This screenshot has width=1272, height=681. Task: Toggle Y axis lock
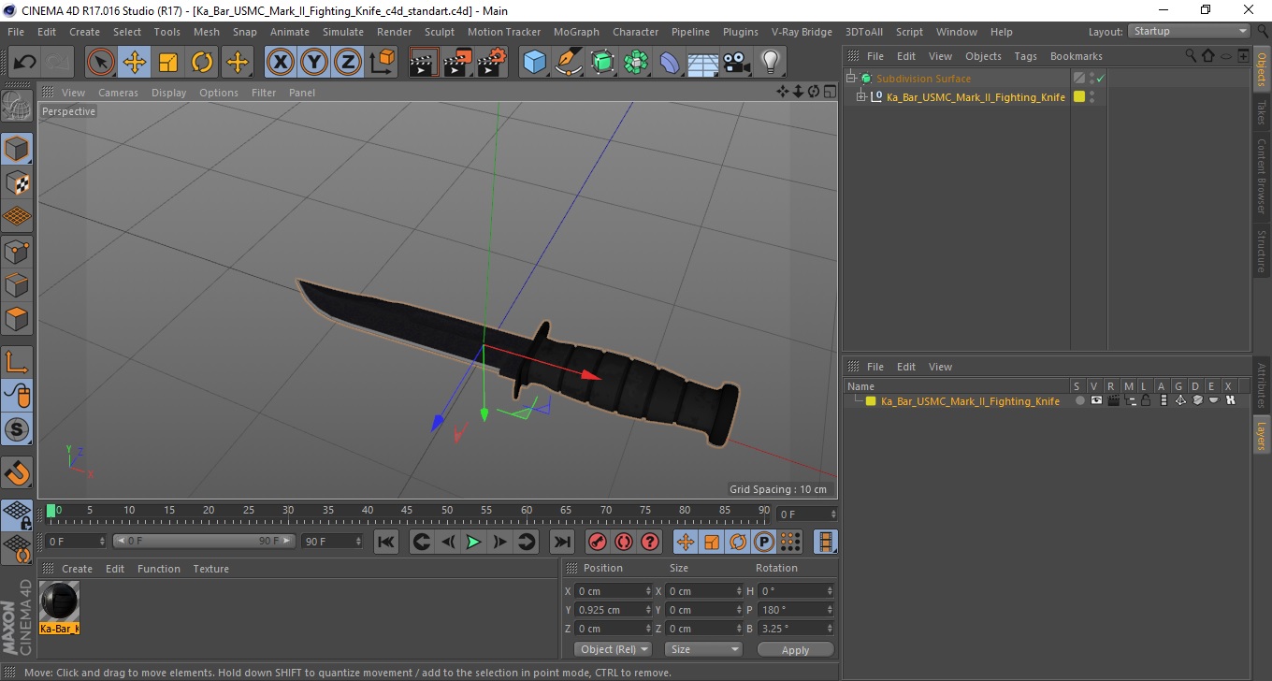(314, 63)
